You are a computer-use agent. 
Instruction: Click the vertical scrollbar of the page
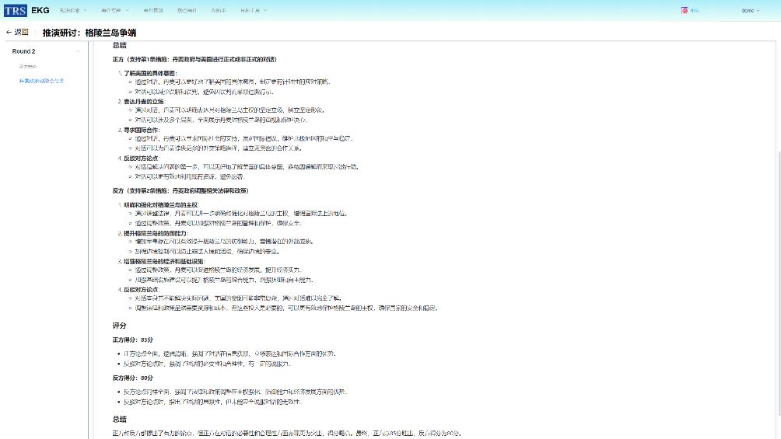[777, 233]
